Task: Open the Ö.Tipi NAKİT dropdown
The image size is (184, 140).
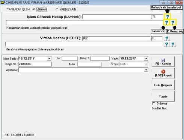Action: [146, 64]
